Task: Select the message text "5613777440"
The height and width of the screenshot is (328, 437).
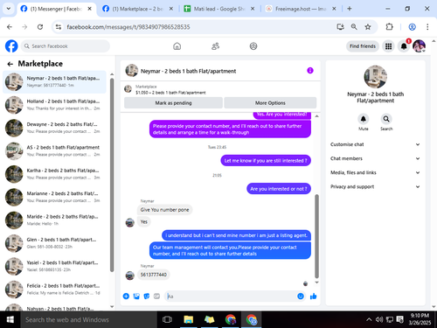Action: point(154,275)
